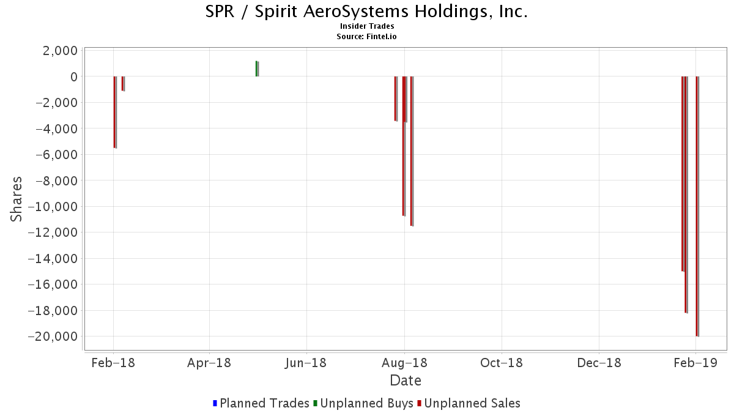Click the SPR / Spirit AeroSystems Holdings title
The image size is (734, 413).
point(367,12)
